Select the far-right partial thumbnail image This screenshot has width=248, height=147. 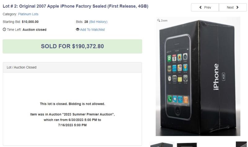[x=241, y=145]
